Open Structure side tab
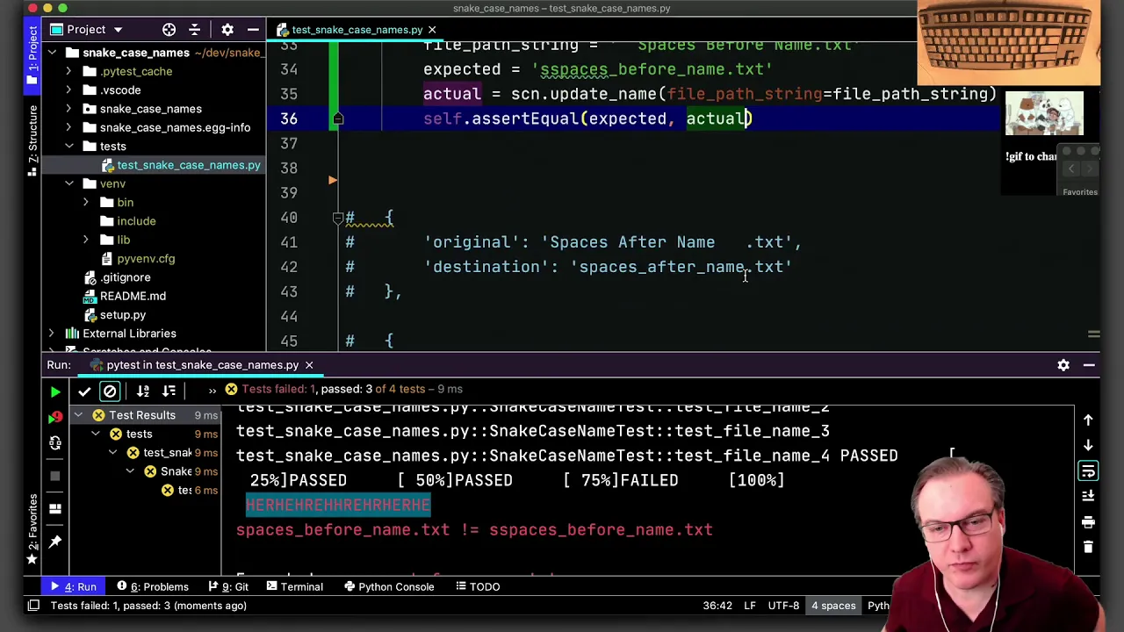The width and height of the screenshot is (1124, 632). [x=32, y=140]
